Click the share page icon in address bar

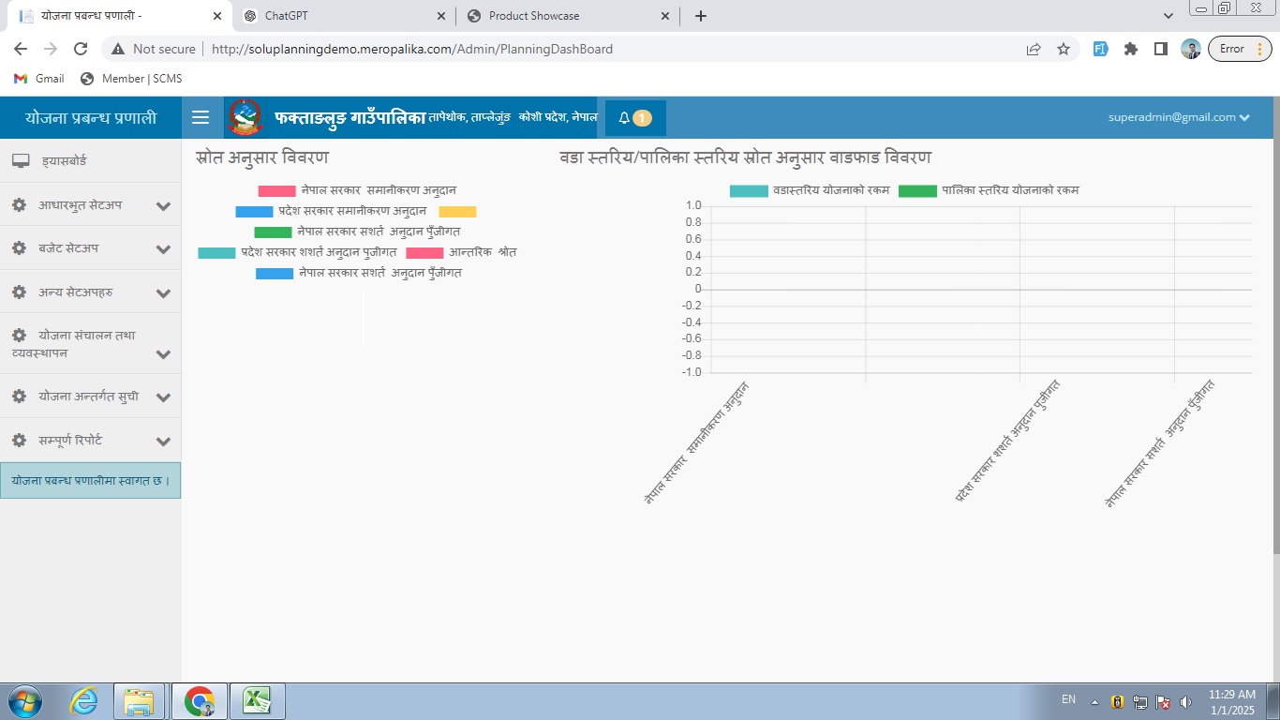1034,49
